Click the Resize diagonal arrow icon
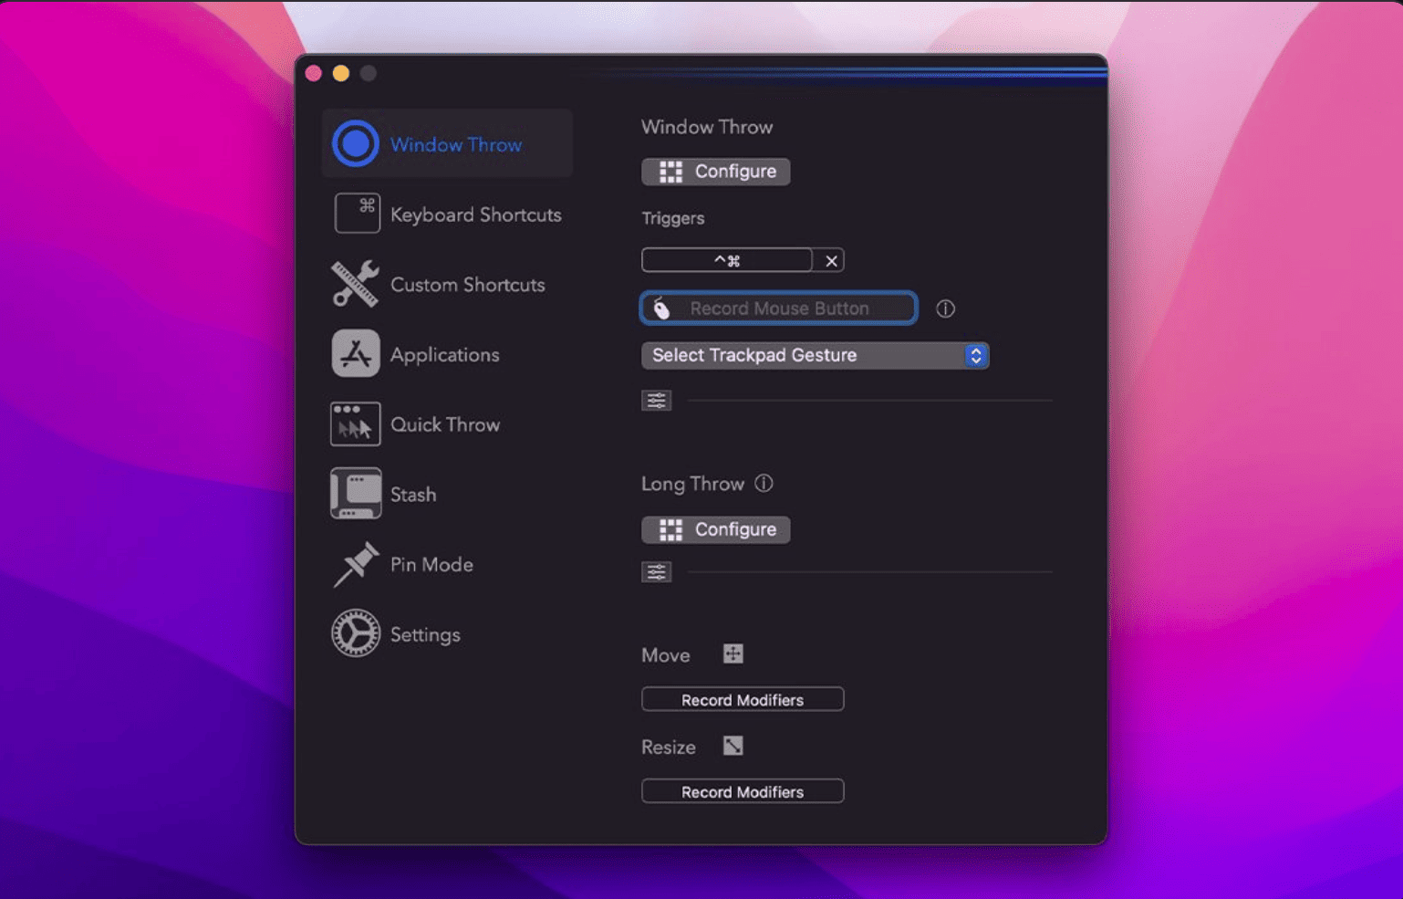The height and width of the screenshot is (899, 1403). click(x=733, y=746)
